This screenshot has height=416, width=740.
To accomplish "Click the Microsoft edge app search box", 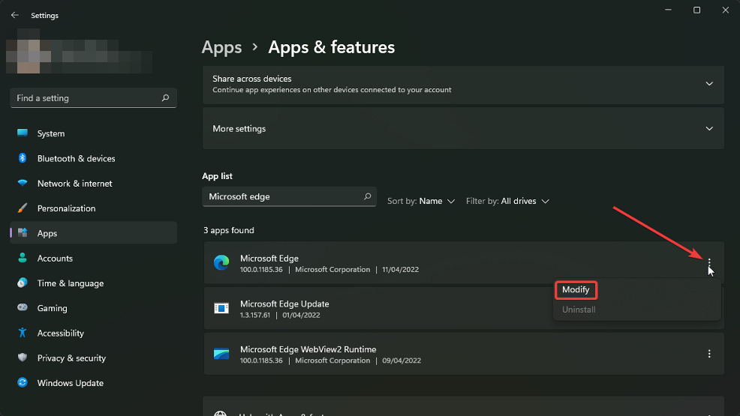I will click(x=289, y=196).
